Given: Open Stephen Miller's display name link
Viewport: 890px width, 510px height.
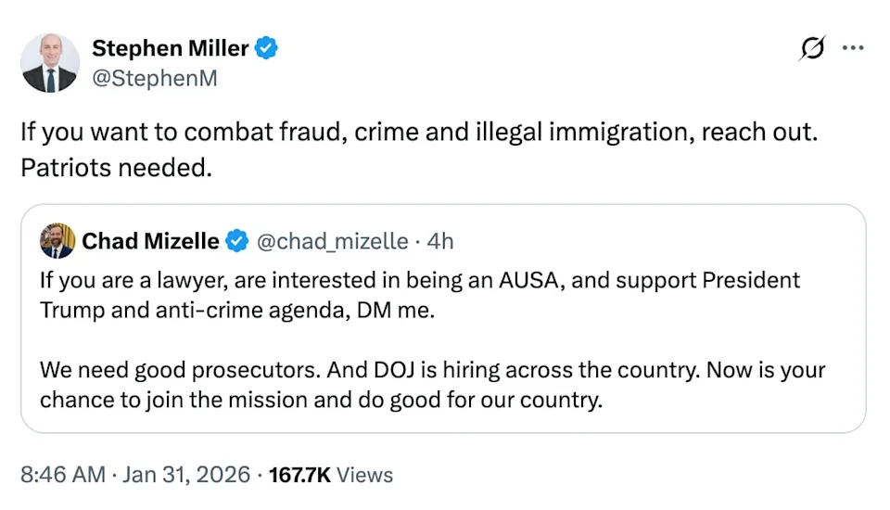Looking at the screenshot, I should pos(170,47).
